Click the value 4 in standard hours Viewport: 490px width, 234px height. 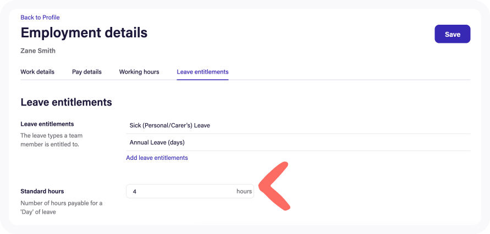tap(135, 191)
